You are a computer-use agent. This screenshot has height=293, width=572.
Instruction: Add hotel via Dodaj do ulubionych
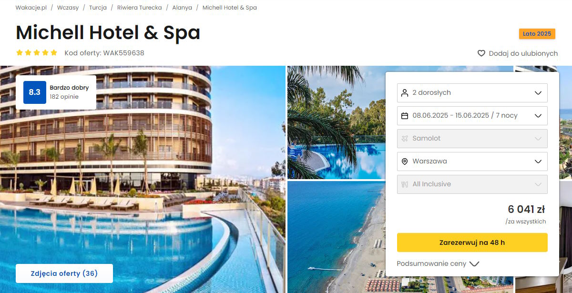coord(518,53)
